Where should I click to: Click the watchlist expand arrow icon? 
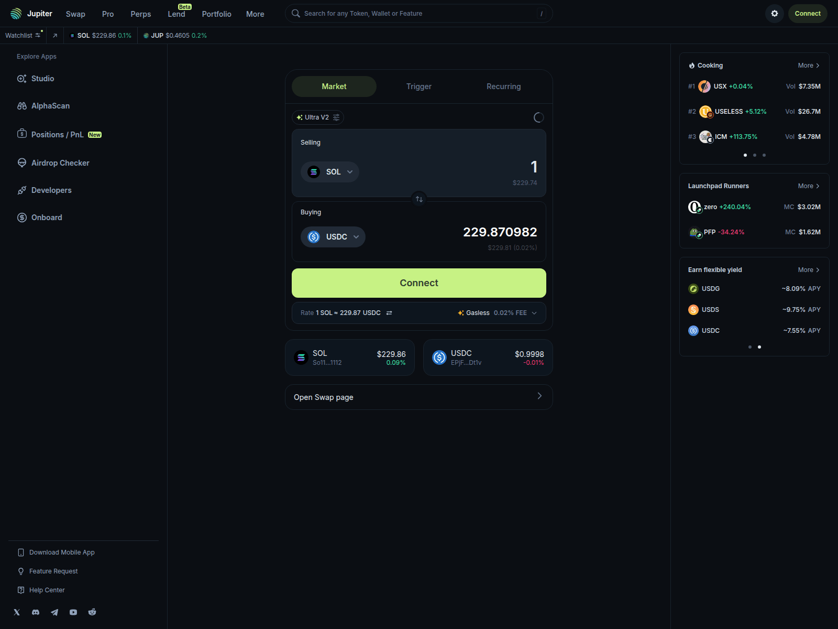[55, 36]
